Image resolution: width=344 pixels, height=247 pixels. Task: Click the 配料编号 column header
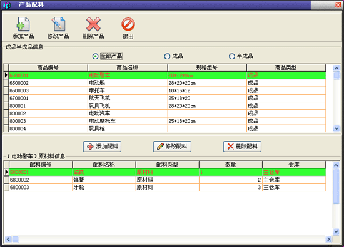(41, 164)
